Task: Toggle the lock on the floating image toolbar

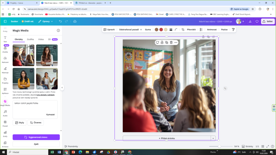Action: tap(162, 43)
